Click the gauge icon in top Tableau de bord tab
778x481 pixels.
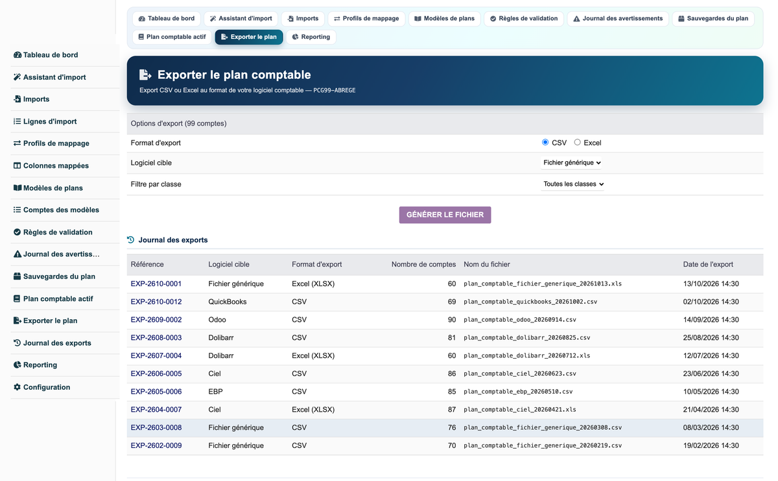click(x=142, y=19)
